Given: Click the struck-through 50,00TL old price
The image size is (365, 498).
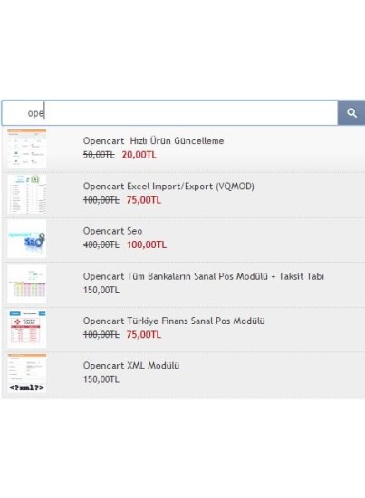Looking at the screenshot, I should tap(99, 155).
